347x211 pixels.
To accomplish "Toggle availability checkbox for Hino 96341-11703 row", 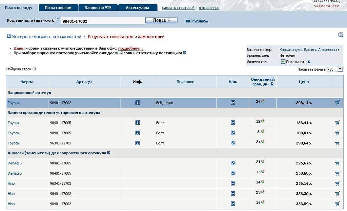I will [233, 183].
